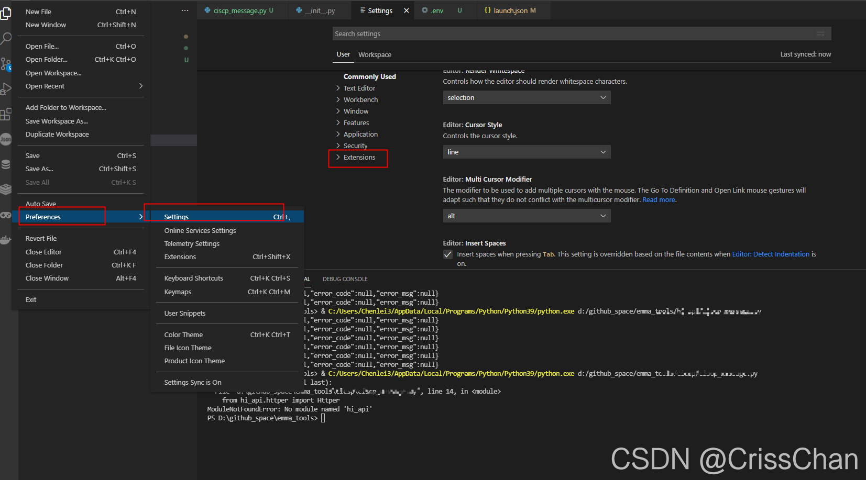Click the filter icon in the settings search bar
Screen dimensions: 866x480
pyautogui.click(x=820, y=33)
